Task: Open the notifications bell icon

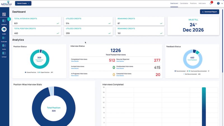Action: pyautogui.click(x=211, y=3)
